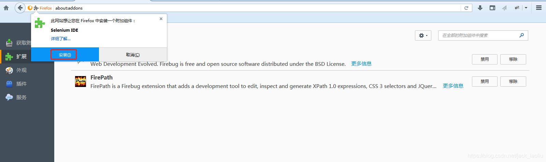Select the 插件 sidebar category
This screenshot has height=162, width=546.
[27, 84]
